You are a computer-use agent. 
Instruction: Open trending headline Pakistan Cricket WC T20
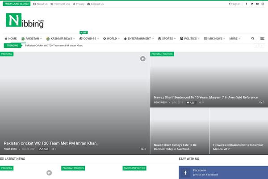coord(54,45)
